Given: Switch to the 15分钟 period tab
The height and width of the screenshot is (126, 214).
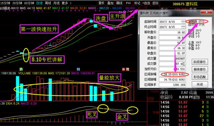Looking at the screenshot, I should [5, 3].
